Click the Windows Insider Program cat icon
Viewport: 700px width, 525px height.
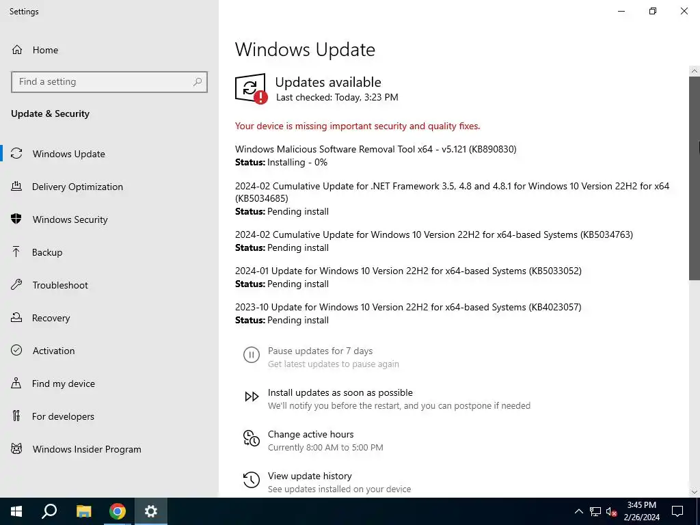click(16, 448)
